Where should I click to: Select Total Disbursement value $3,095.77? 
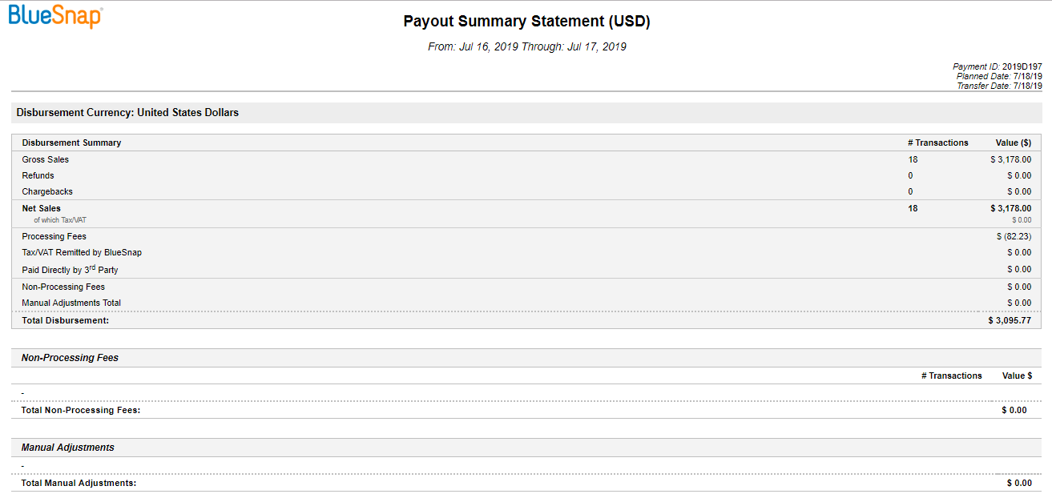pyautogui.click(x=1010, y=320)
